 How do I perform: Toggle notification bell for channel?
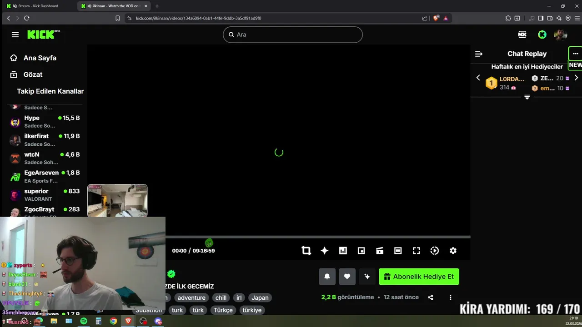(x=327, y=277)
